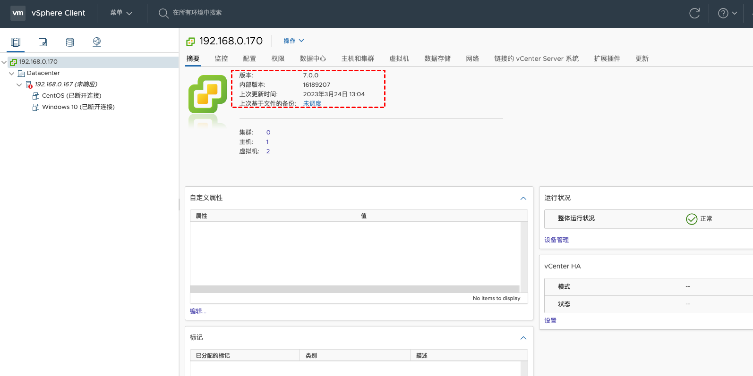Image resolution: width=753 pixels, height=376 pixels.
Task: Click the custom attributes horizontal scrollbar
Action: point(354,289)
